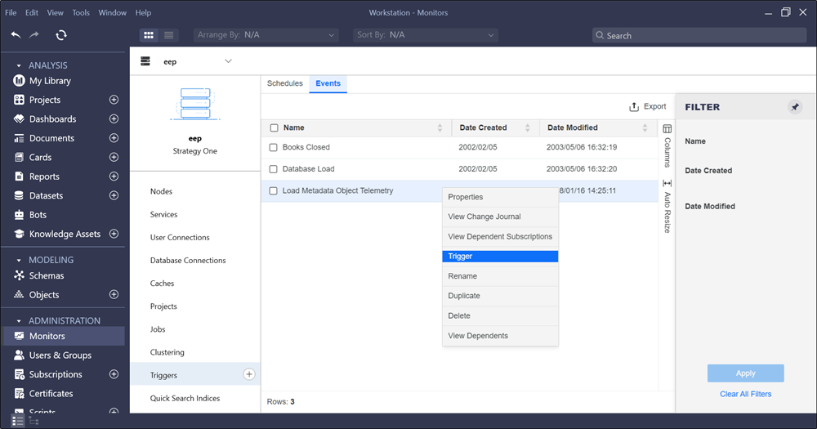Click inside the Search field

[699, 36]
